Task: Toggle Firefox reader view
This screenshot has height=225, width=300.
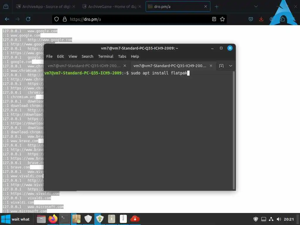Action: [x=214, y=19]
